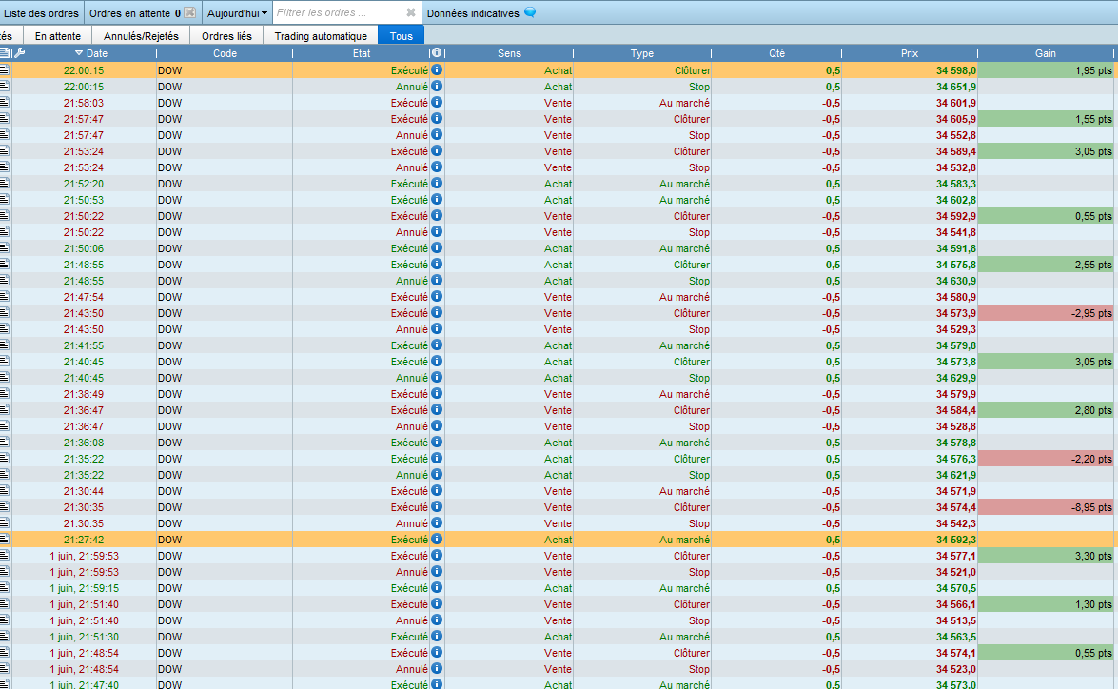The height and width of the screenshot is (689, 1118).
Task: Sort by the Prix column header
Action: point(909,53)
